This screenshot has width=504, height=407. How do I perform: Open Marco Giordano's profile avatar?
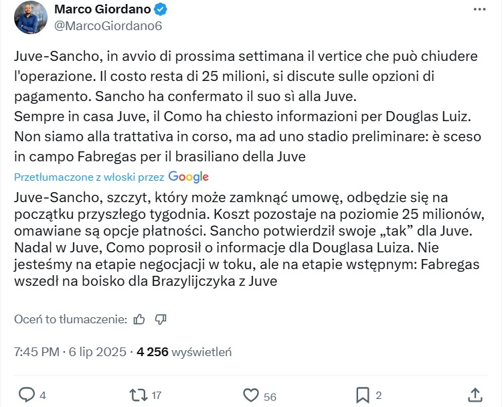[x=31, y=17]
